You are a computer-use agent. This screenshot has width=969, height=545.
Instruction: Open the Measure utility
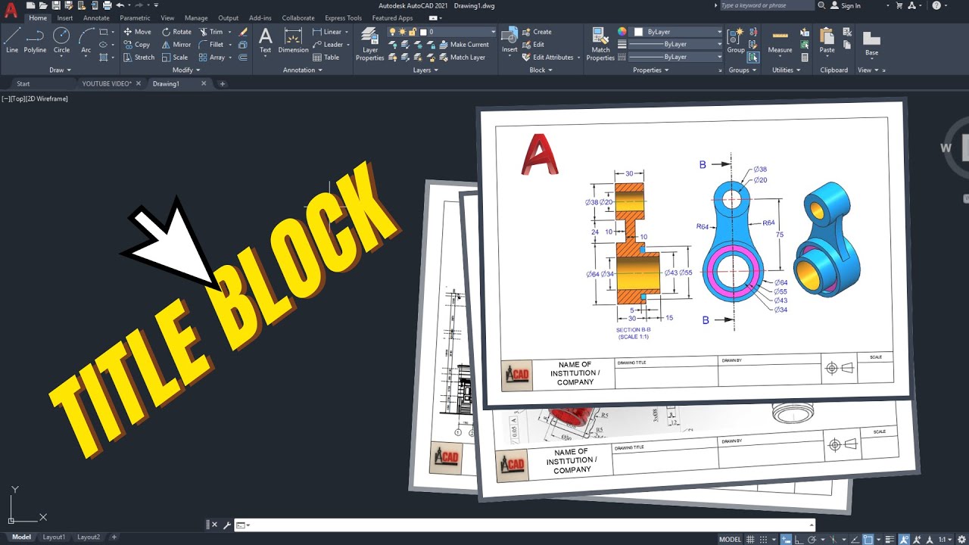click(780, 42)
